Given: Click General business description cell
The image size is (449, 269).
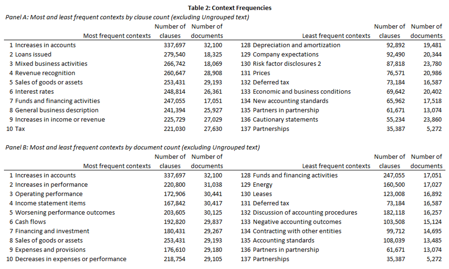Looking at the screenshot, I should point(57,110).
